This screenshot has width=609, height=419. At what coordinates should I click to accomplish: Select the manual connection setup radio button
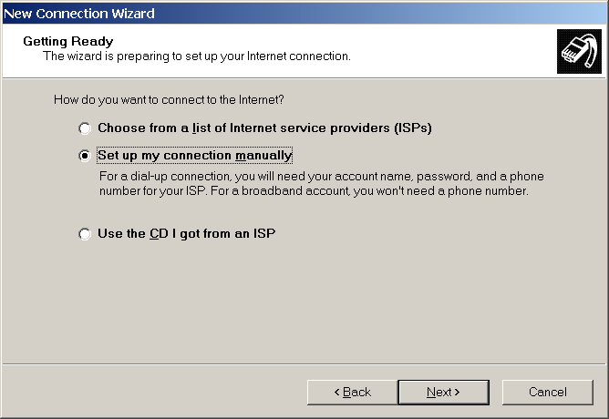coord(85,156)
